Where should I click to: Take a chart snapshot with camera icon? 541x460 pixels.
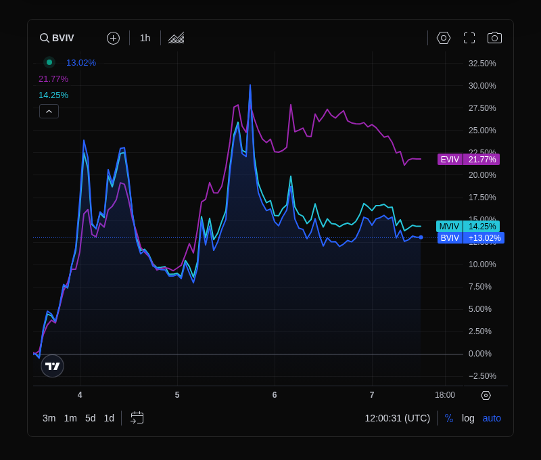point(494,38)
